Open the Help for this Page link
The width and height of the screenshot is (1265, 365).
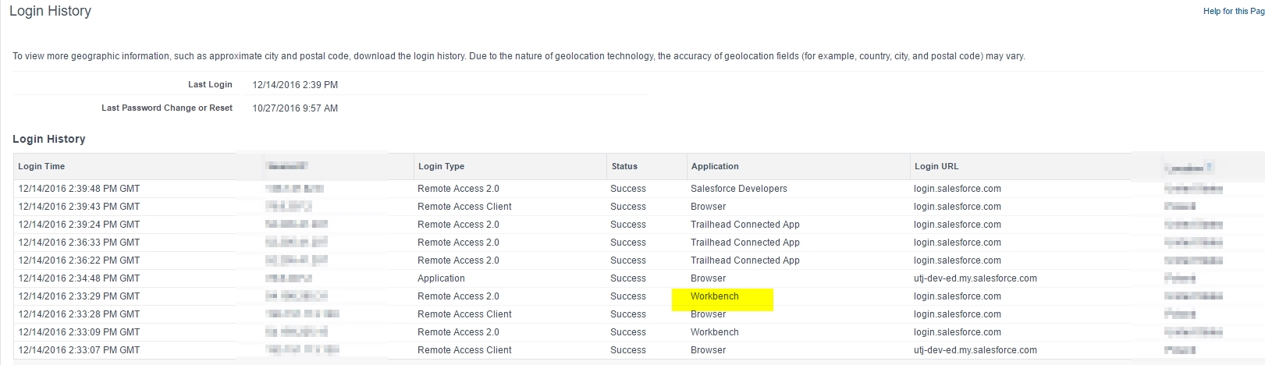1233,11
